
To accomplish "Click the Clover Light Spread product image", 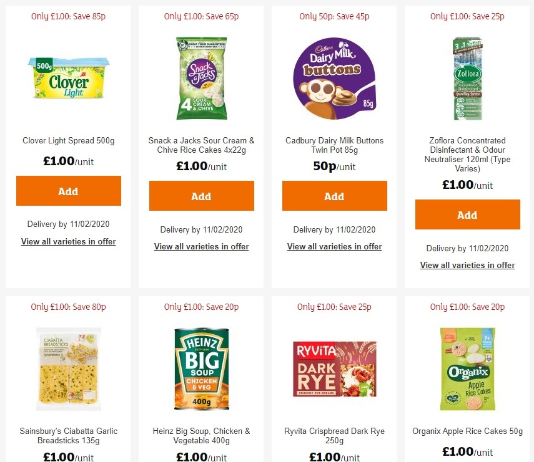I will coord(68,78).
